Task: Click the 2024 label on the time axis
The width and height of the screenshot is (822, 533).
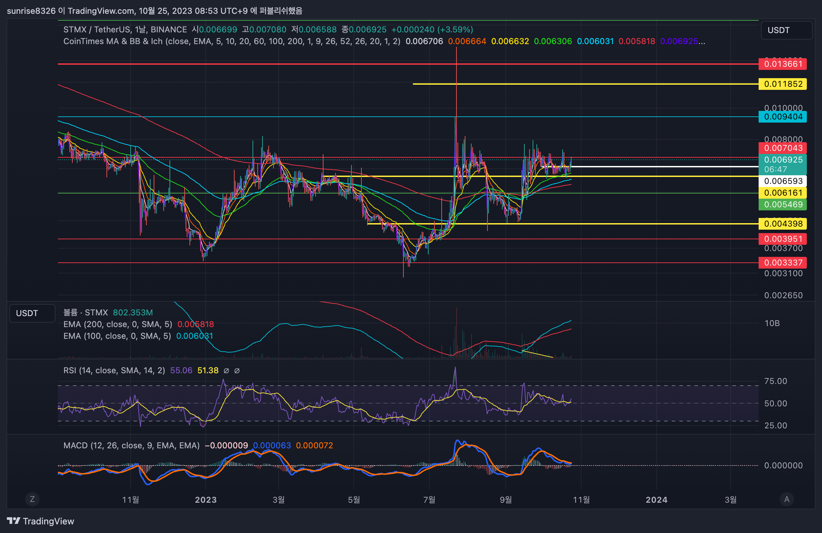Action: click(x=657, y=500)
